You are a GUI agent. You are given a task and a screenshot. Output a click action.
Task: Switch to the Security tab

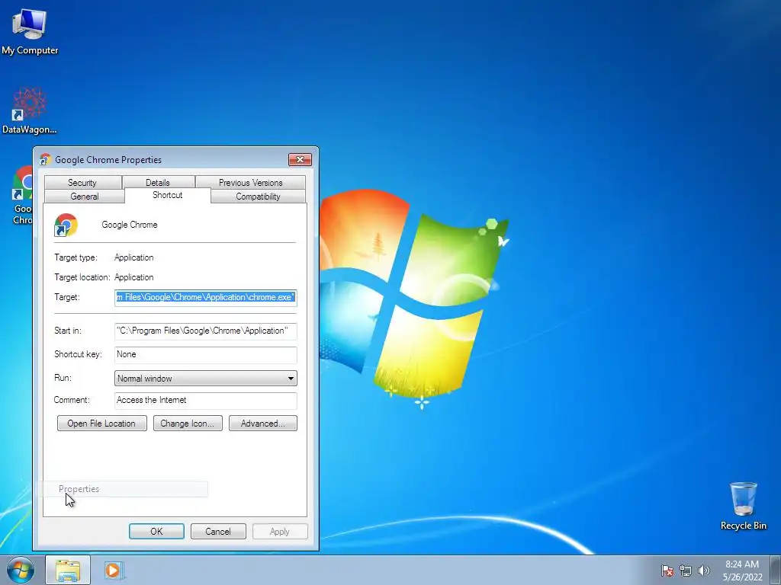pos(82,183)
